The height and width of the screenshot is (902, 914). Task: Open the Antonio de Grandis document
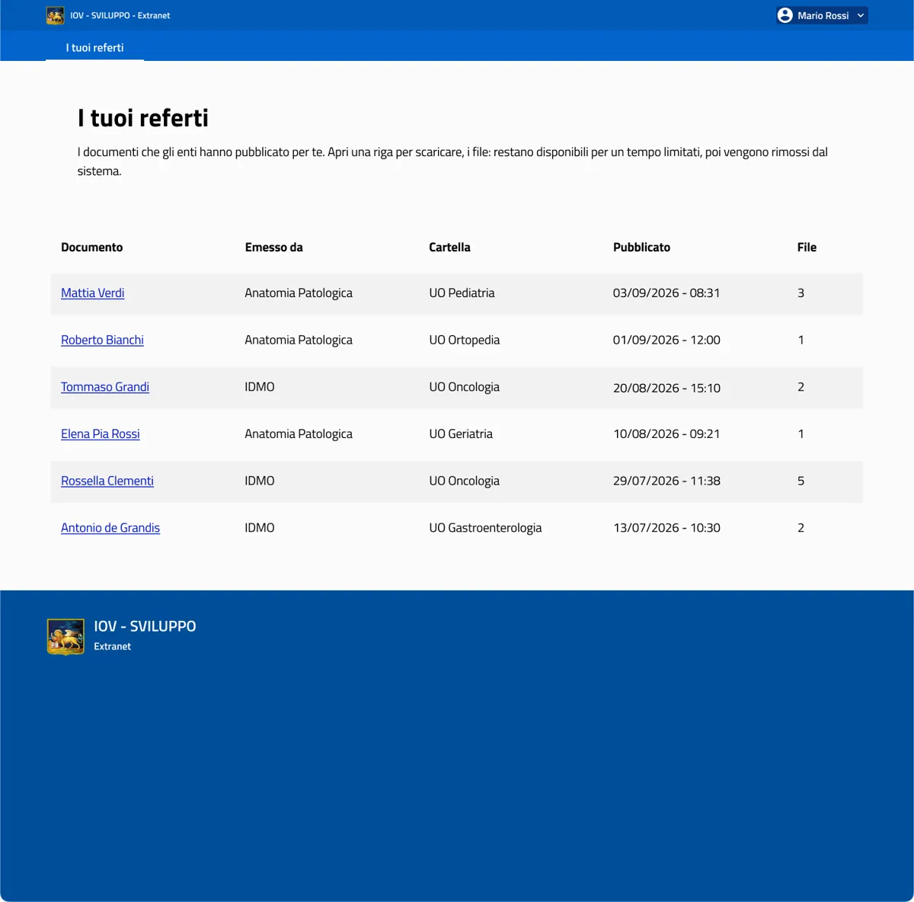pyautogui.click(x=110, y=528)
